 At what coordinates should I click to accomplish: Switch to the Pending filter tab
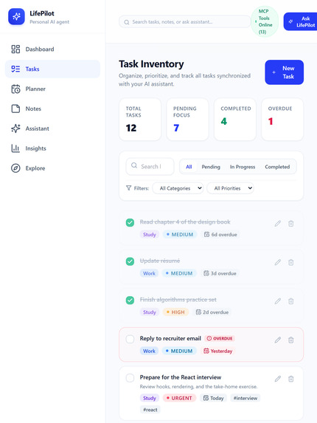211,167
